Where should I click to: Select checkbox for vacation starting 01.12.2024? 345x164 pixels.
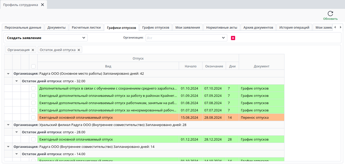coord(33,139)
